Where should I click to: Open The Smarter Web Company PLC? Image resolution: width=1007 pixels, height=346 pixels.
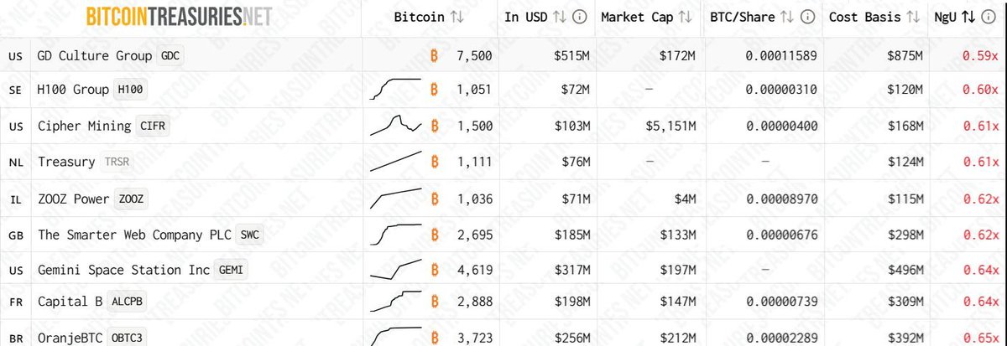[x=135, y=235]
